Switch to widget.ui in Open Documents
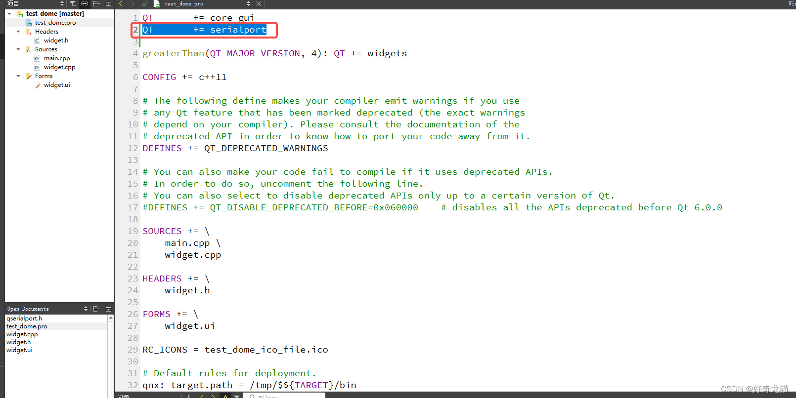The width and height of the screenshot is (796, 398). coord(19,350)
